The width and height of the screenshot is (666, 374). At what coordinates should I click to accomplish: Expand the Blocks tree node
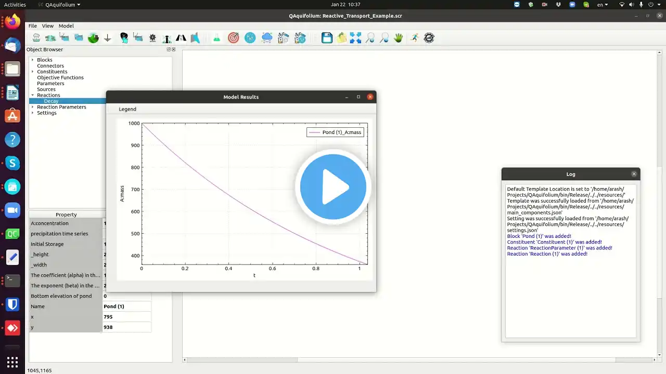coord(32,60)
